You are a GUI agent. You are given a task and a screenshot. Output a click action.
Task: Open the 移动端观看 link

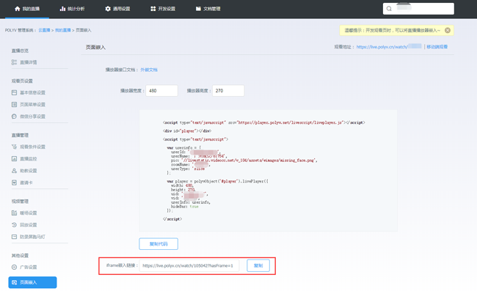click(x=437, y=47)
